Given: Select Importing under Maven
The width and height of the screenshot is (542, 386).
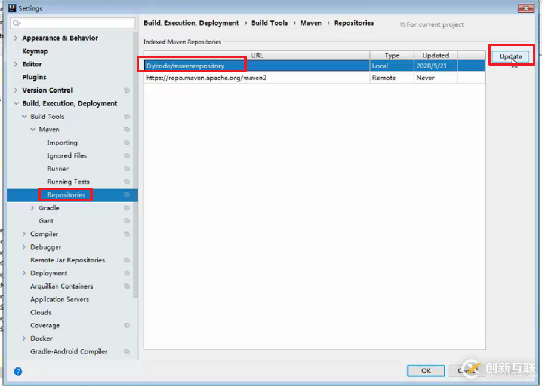Looking at the screenshot, I should coord(62,142).
